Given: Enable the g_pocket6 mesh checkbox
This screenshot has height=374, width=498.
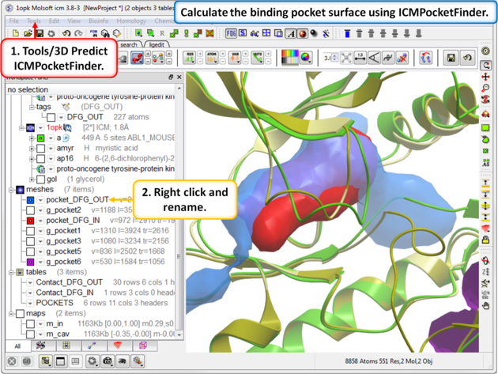Looking at the screenshot, I should click(31, 262).
